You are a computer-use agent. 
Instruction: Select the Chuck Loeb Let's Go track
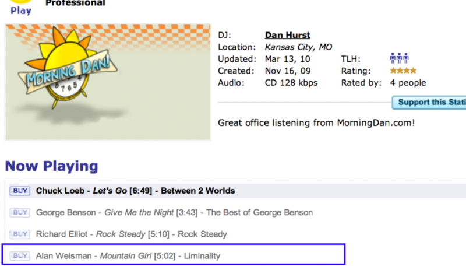(135, 191)
